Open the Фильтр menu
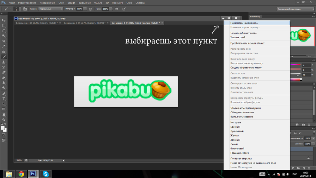316x178 pixels. click(x=98, y=3)
